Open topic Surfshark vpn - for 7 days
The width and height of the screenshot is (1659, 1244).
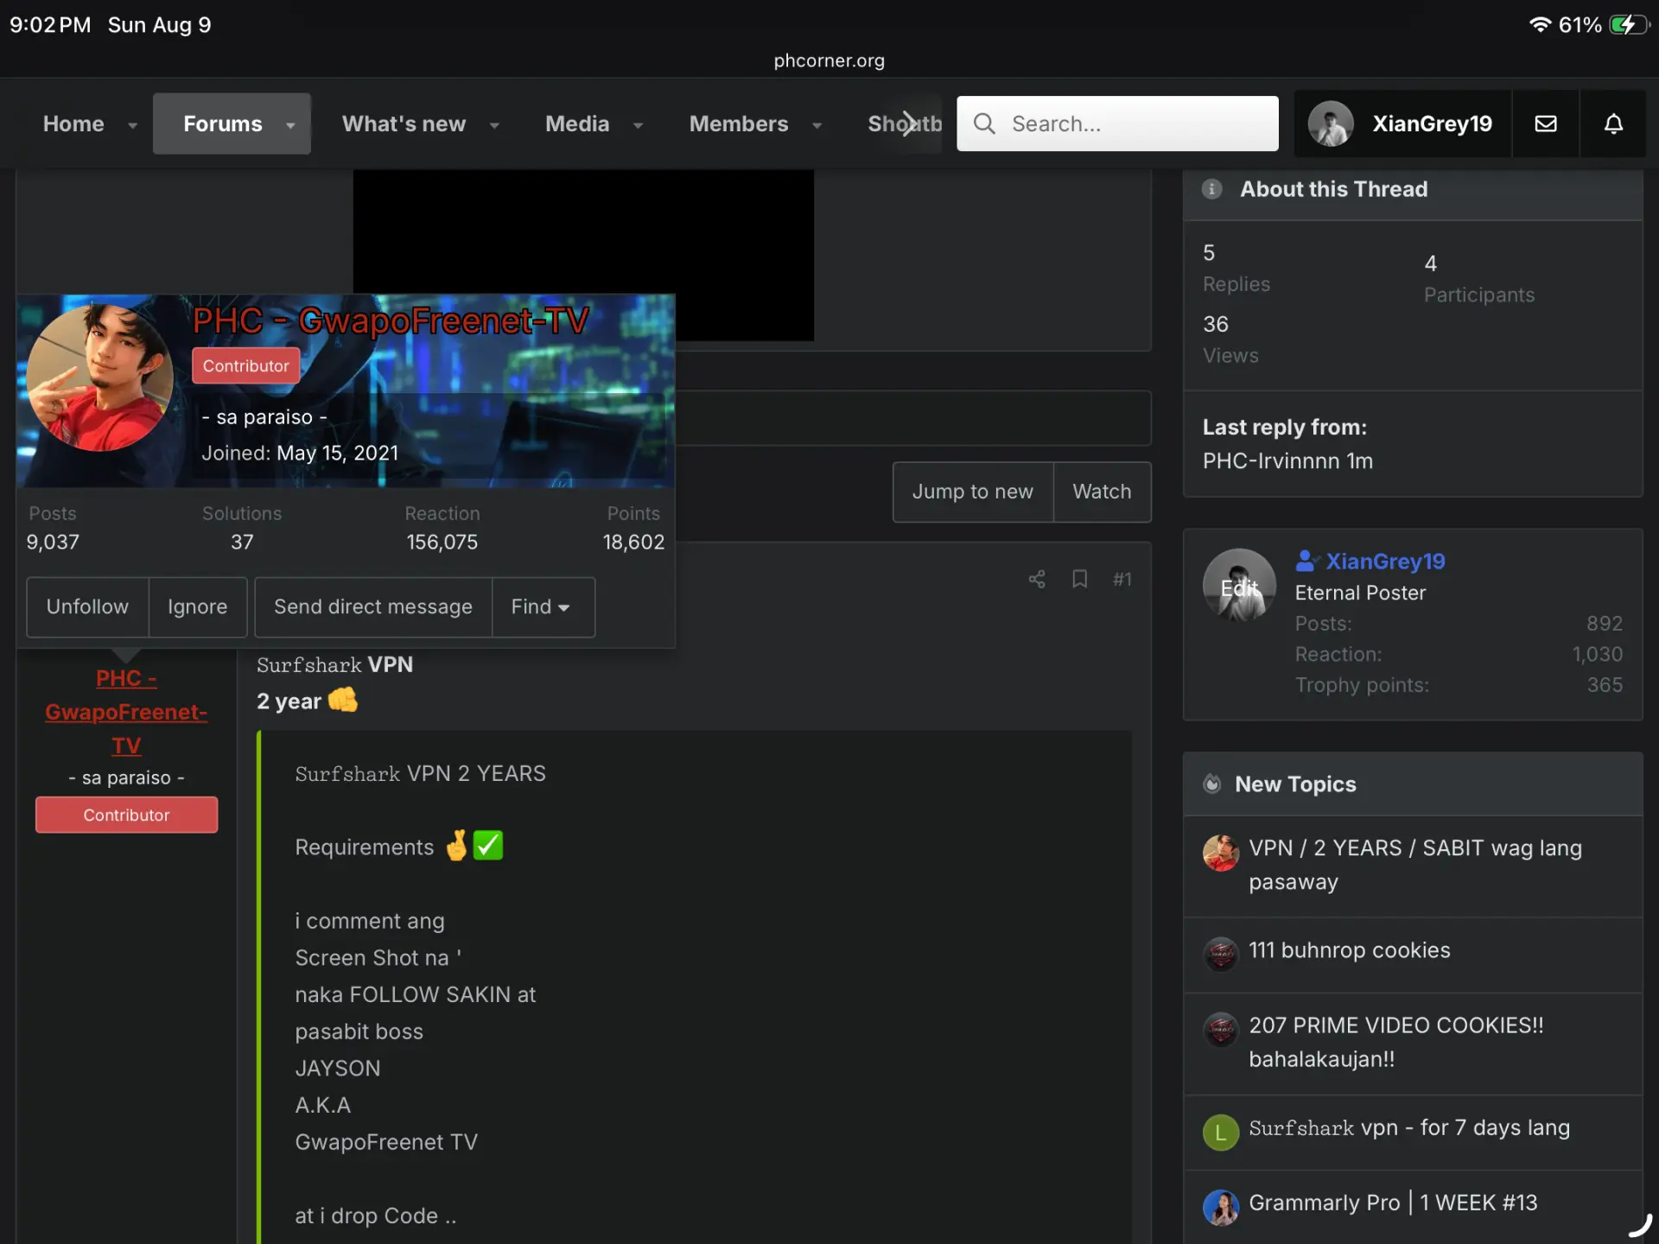pyautogui.click(x=1409, y=1127)
